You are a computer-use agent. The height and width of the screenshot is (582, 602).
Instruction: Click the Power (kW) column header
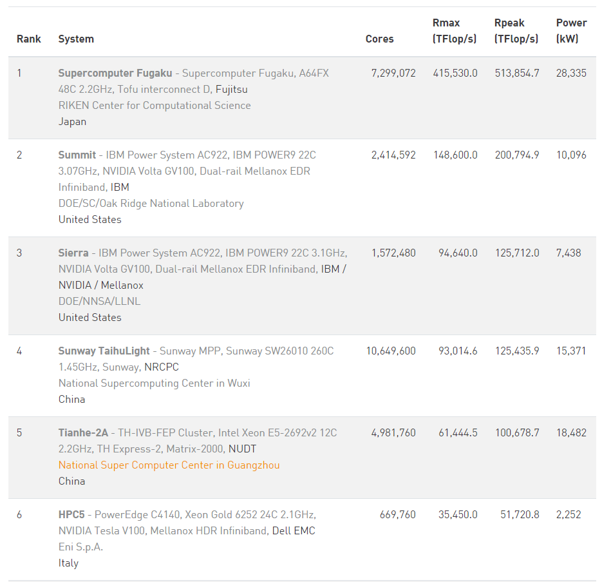pyautogui.click(x=571, y=31)
